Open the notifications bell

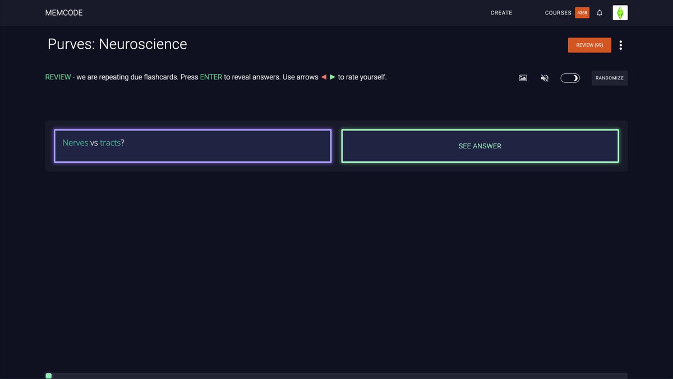[600, 13]
